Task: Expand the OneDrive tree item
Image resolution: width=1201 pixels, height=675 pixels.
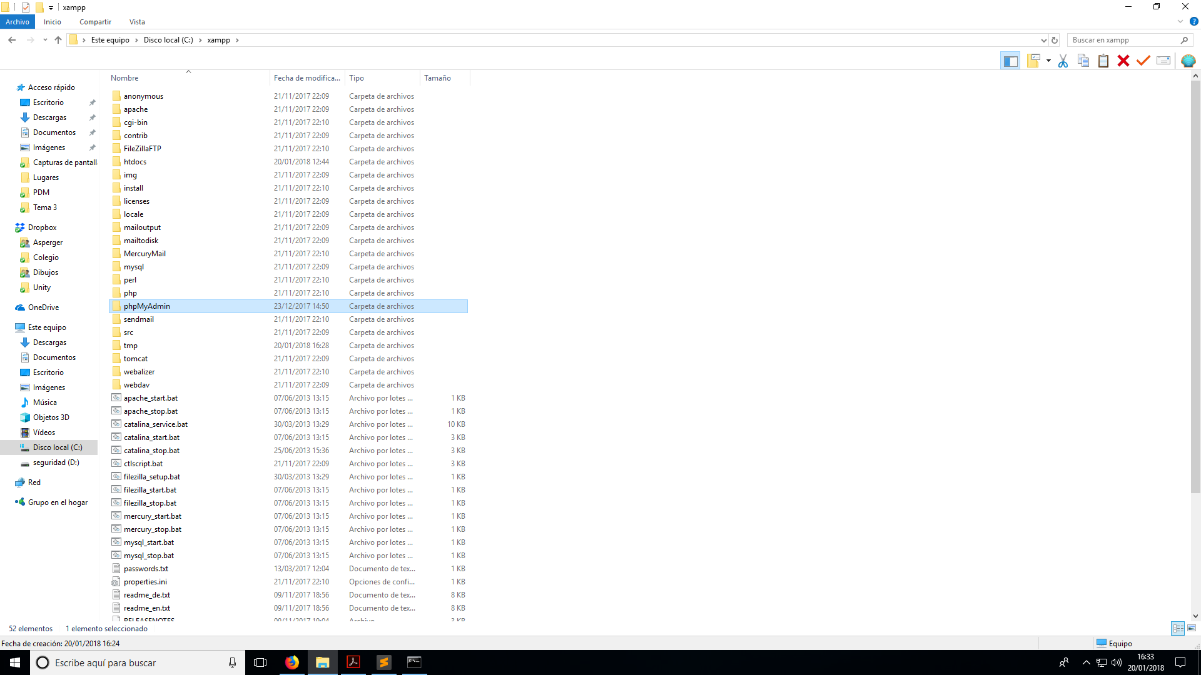Action: tap(8, 307)
